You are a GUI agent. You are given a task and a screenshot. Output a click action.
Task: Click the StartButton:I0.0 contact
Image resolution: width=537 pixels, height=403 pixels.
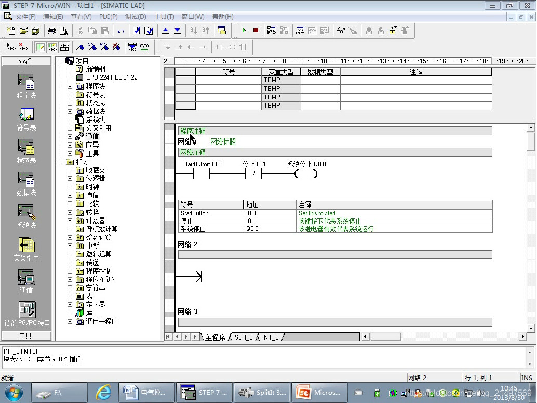click(202, 174)
